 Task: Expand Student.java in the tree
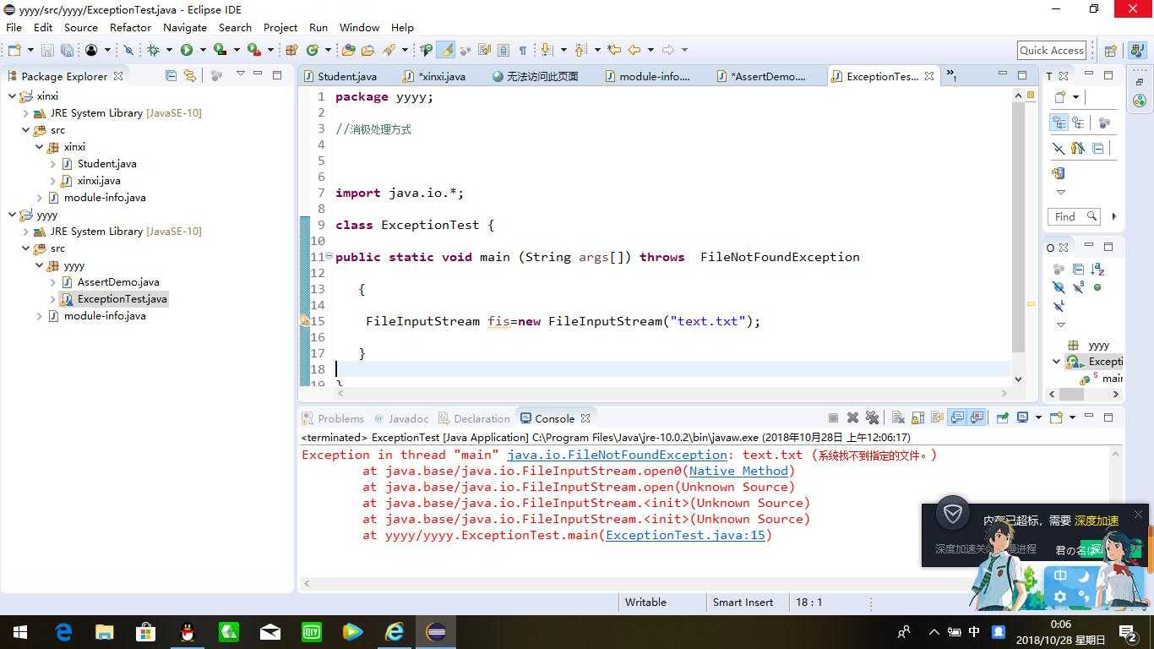(x=53, y=164)
